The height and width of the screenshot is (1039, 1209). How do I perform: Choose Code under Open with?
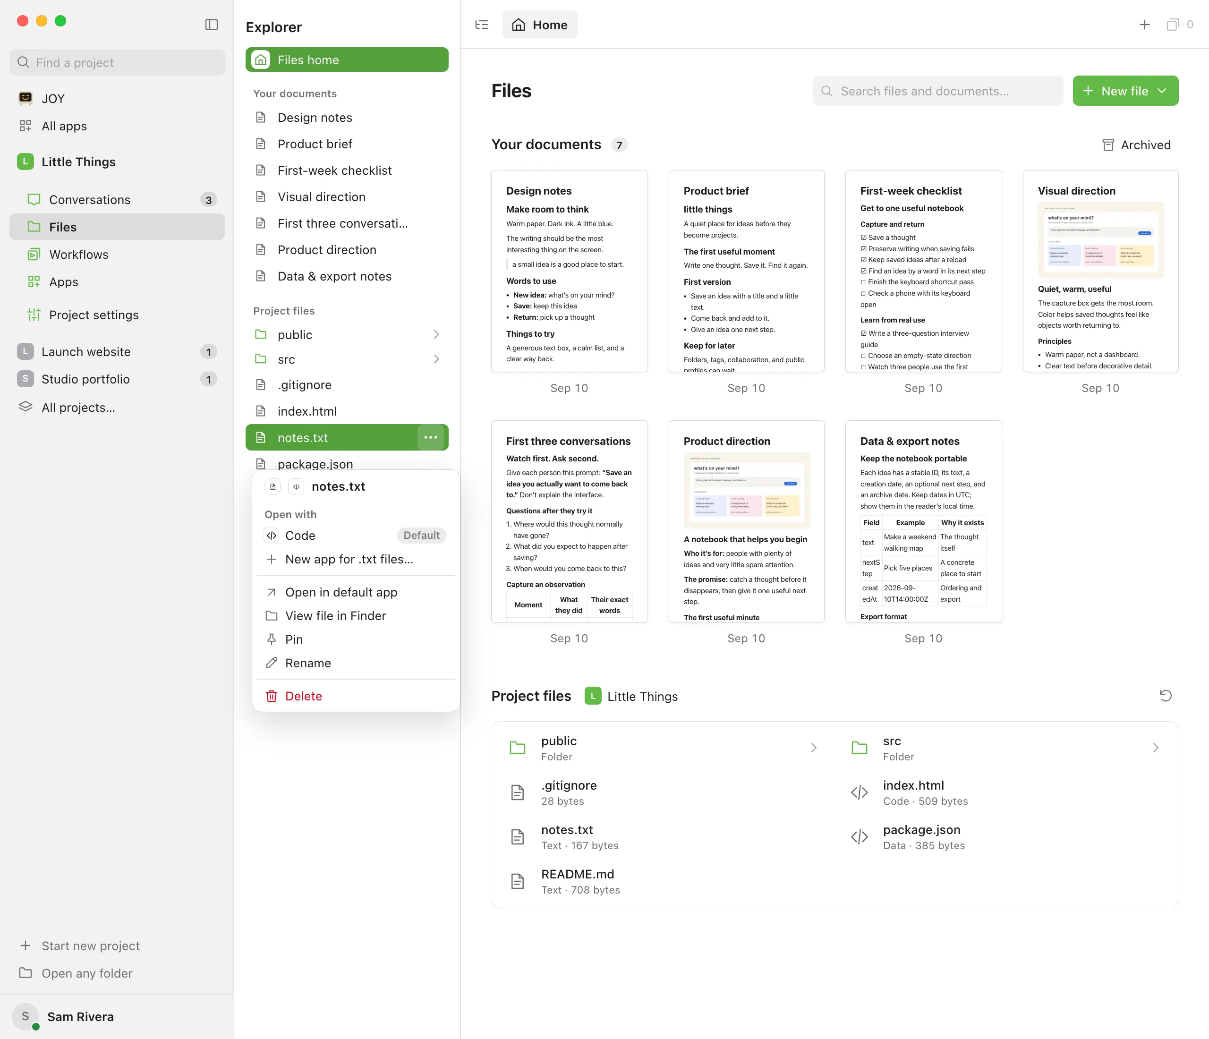pos(355,536)
